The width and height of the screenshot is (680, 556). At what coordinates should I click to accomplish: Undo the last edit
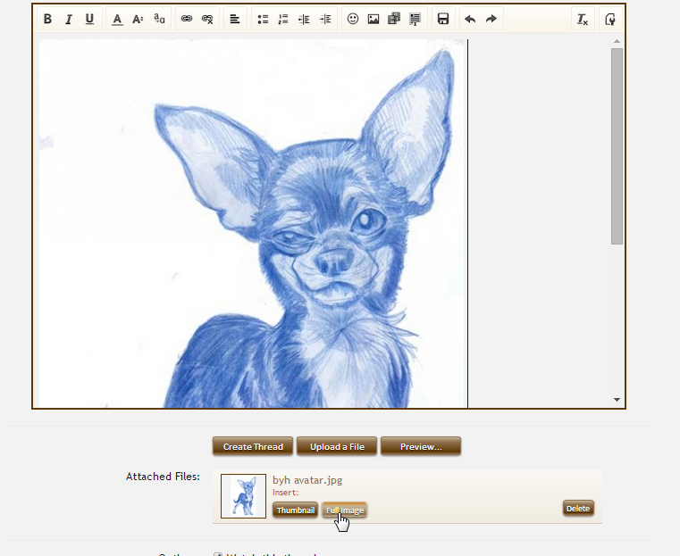(470, 19)
